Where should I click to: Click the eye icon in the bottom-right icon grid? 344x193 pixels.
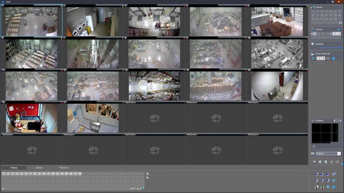322,187
